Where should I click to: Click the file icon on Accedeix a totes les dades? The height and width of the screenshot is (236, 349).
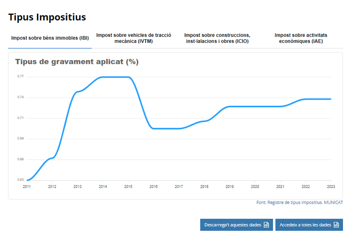336,225
